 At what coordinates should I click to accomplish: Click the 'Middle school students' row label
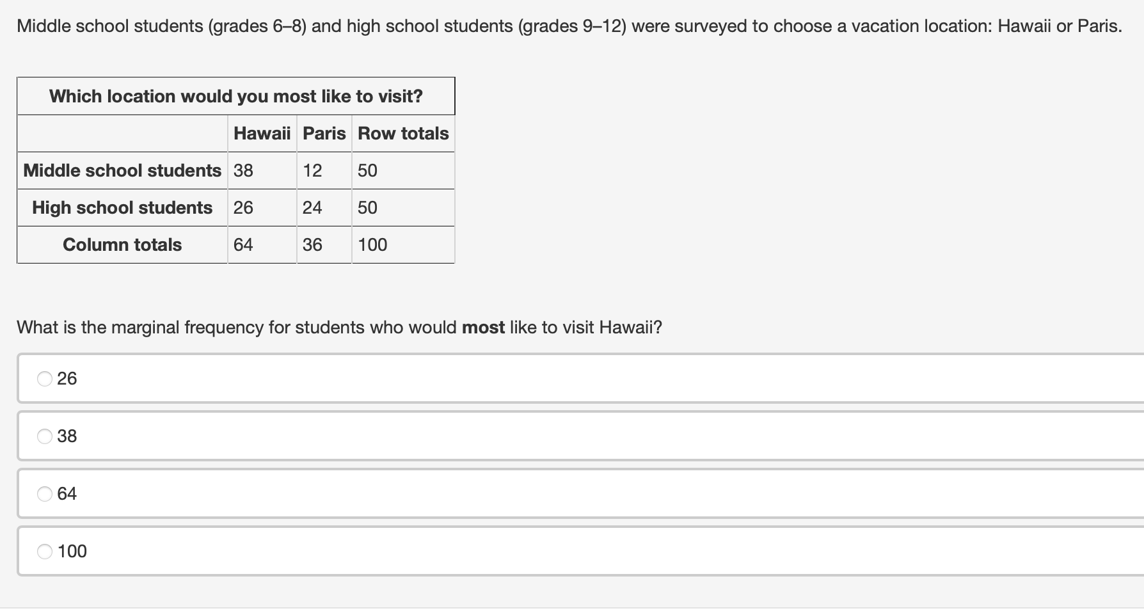click(122, 170)
